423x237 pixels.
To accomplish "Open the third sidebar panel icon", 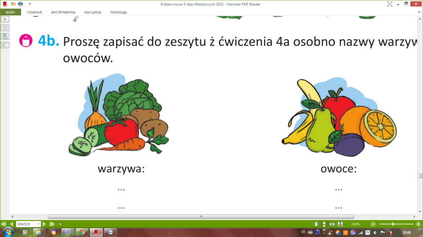I will click(x=5, y=45).
